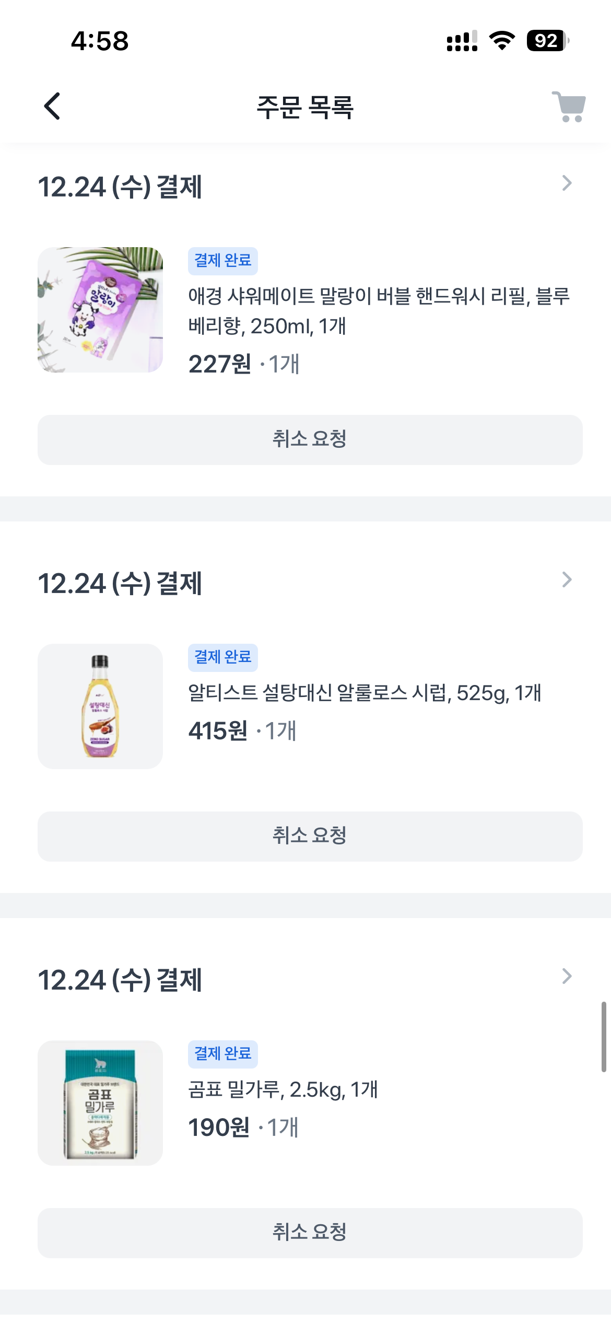Screen dimensions: 611x1323
Task: Request cancel for allulose syrup order
Action: 310,837
